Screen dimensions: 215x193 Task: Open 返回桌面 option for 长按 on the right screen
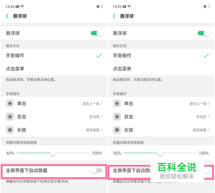point(201,130)
